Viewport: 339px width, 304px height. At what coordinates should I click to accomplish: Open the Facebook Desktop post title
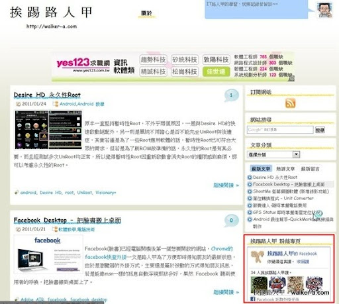pyautogui.click(x=68, y=221)
